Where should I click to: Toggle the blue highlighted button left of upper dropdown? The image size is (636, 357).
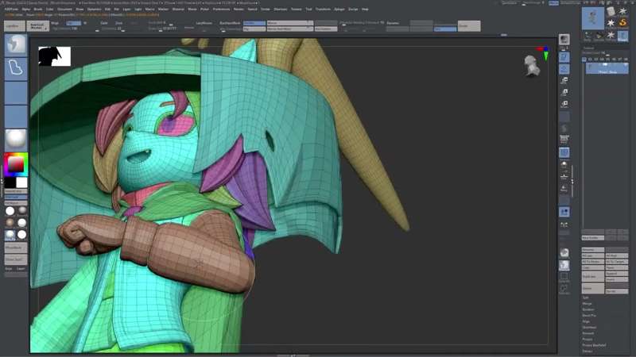tap(254, 23)
